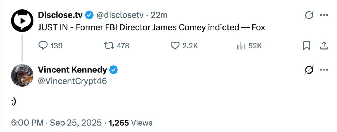Click the Vincent Kennedy display name
The image size is (337, 132).
(x=72, y=70)
